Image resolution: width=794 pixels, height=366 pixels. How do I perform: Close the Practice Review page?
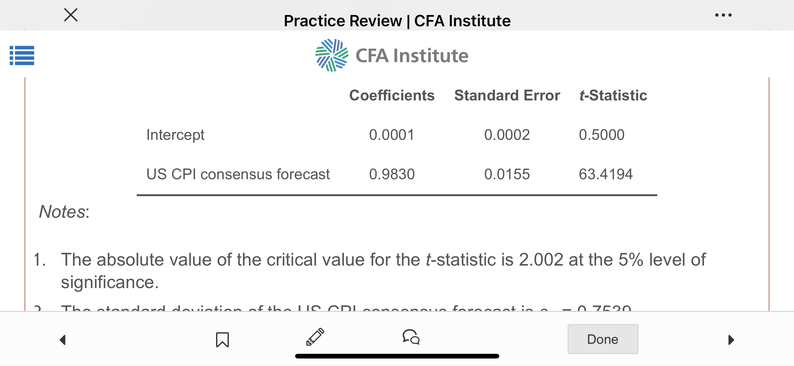71,15
